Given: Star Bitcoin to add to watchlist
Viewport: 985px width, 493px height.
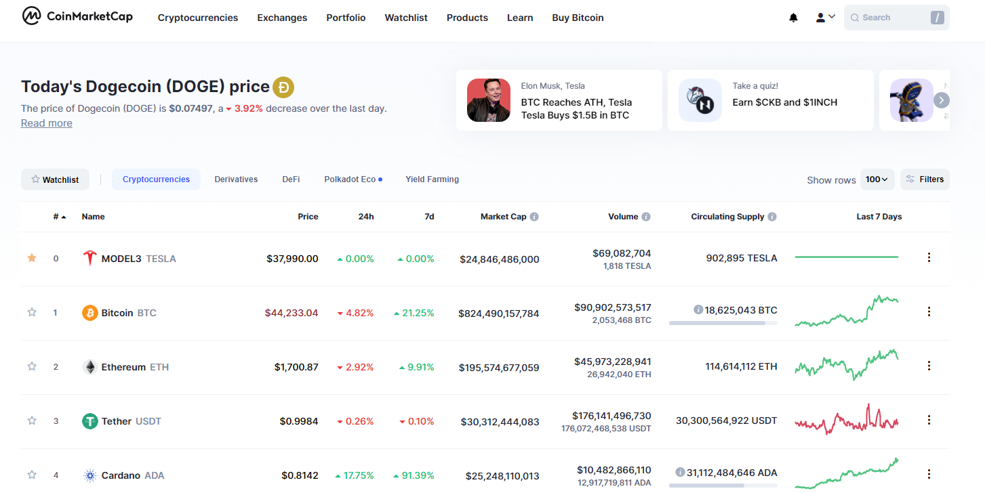Looking at the screenshot, I should coord(31,312).
